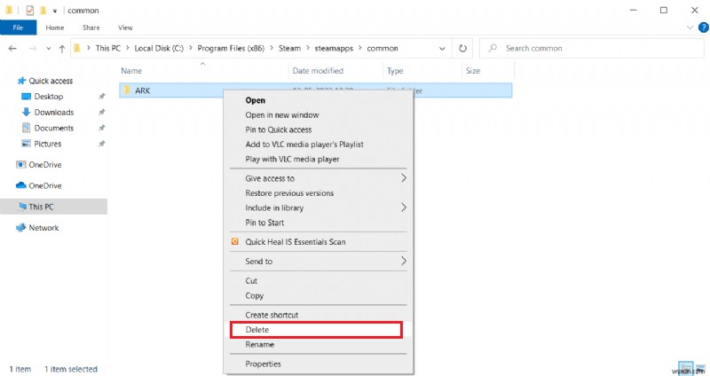The width and height of the screenshot is (710, 376).
Task: Expand the Include in library submenu
Action: pyautogui.click(x=319, y=208)
